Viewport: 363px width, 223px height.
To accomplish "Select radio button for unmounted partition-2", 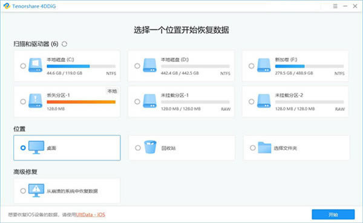I will pyautogui.click(x=252, y=101).
